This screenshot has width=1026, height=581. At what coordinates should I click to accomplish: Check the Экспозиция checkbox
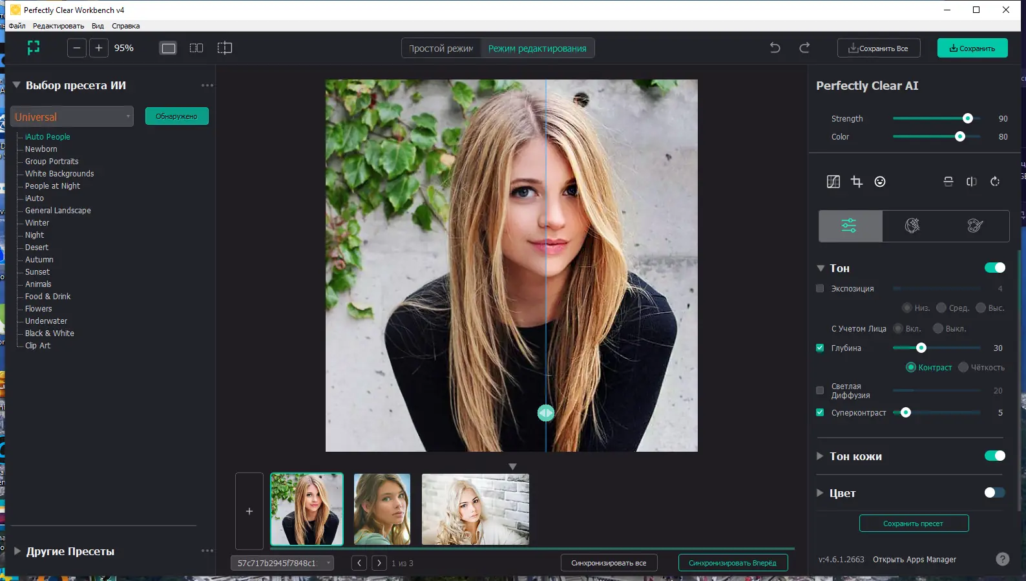coord(820,288)
